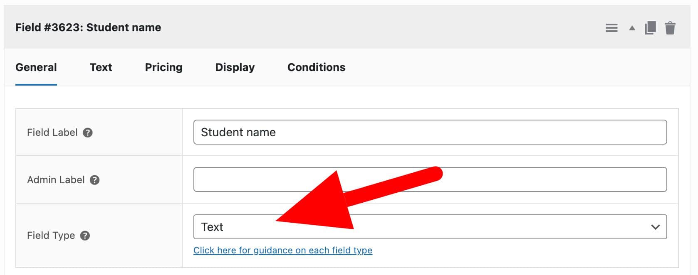Switch to the Conditions tab
Image resolution: width=698 pixels, height=275 pixels.
click(316, 67)
